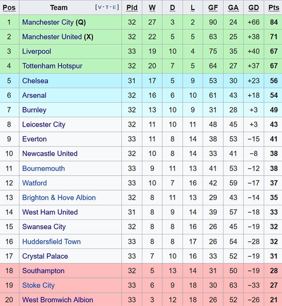Click the V view-template link

99,8
